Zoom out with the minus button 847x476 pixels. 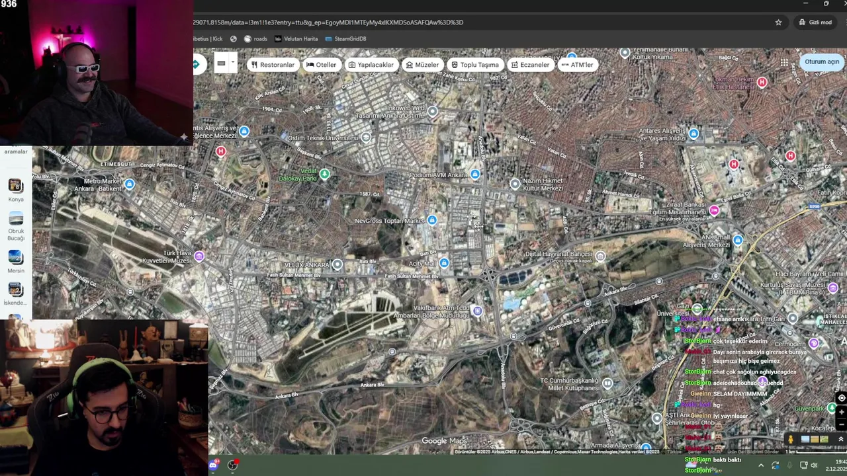(x=841, y=423)
